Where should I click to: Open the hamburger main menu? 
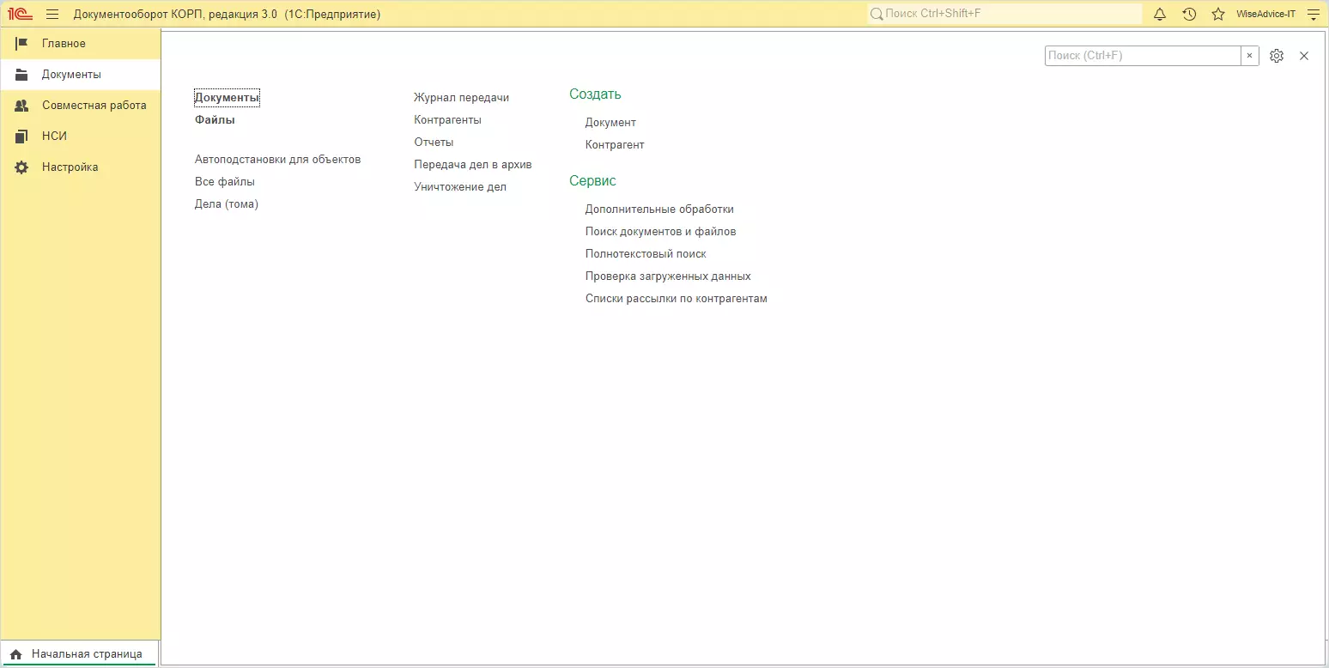[x=52, y=14]
